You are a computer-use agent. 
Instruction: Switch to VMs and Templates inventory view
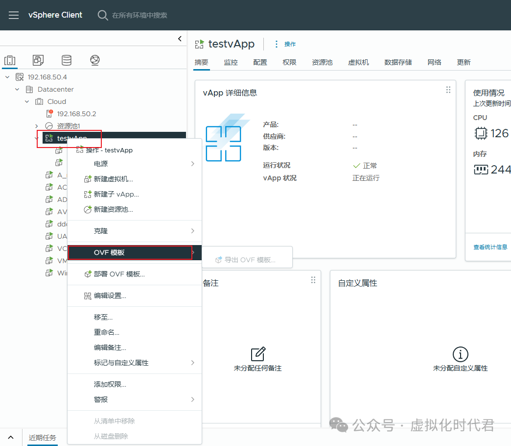38,60
